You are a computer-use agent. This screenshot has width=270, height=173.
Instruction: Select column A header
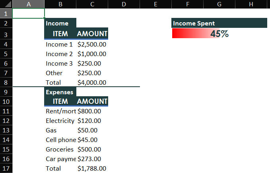tap(29, 4)
